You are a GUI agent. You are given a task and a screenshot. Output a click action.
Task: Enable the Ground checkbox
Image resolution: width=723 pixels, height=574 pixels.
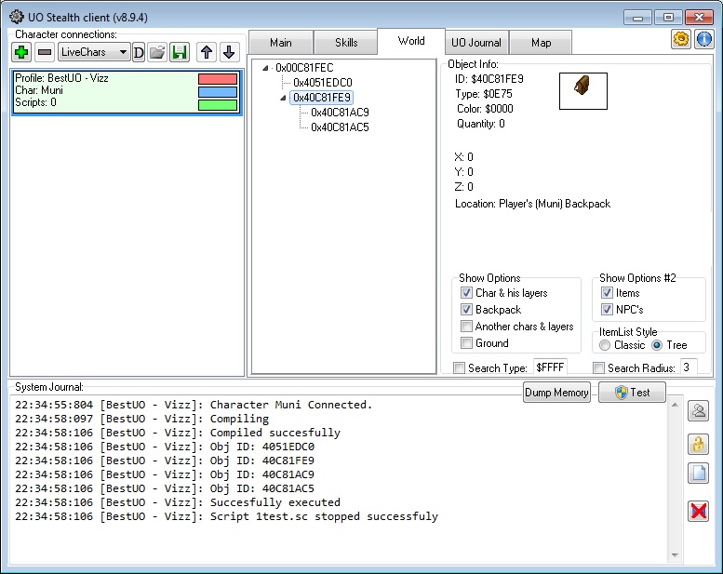click(467, 343)
